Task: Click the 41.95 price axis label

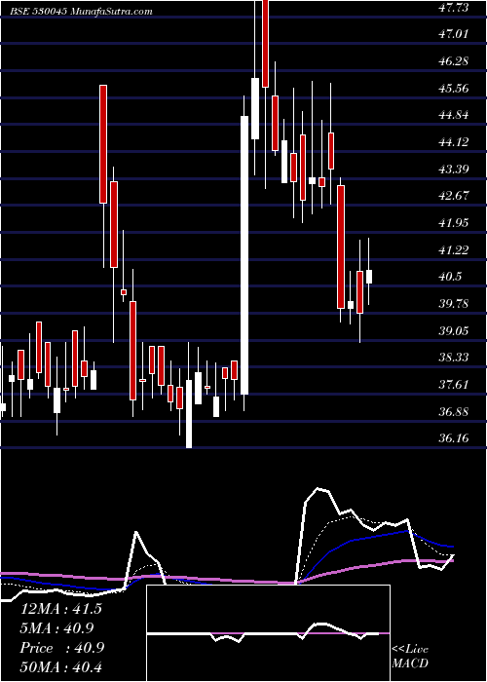Action: click(454, 223)
